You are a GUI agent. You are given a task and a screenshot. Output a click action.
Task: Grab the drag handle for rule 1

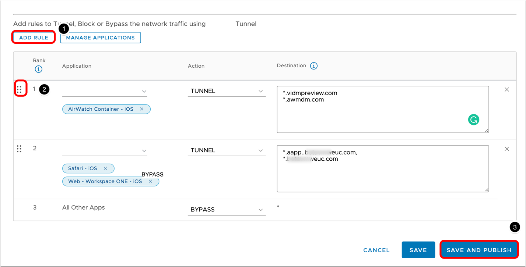tap(19, 89)
